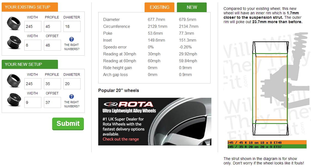Click the existing setup tyre icon
Viewport: 311px width, 168px height.
point(14,24)
